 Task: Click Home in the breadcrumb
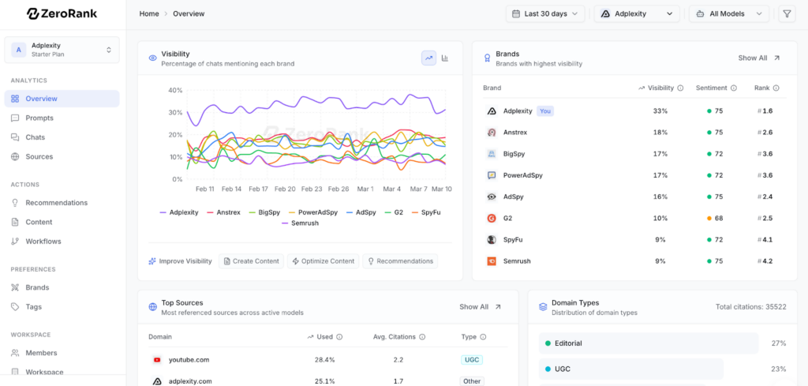[x=148, y=14]
